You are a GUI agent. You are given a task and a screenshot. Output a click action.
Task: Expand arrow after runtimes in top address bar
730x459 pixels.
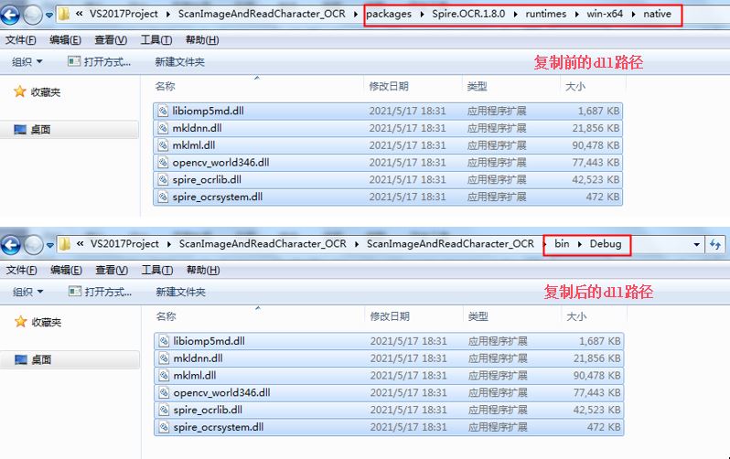(576, 14)
